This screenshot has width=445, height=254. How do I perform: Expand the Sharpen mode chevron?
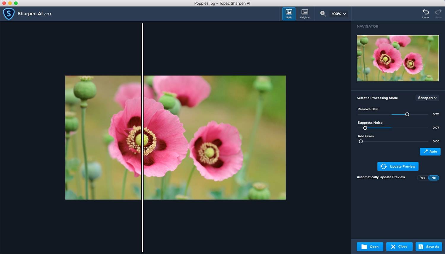436,98
